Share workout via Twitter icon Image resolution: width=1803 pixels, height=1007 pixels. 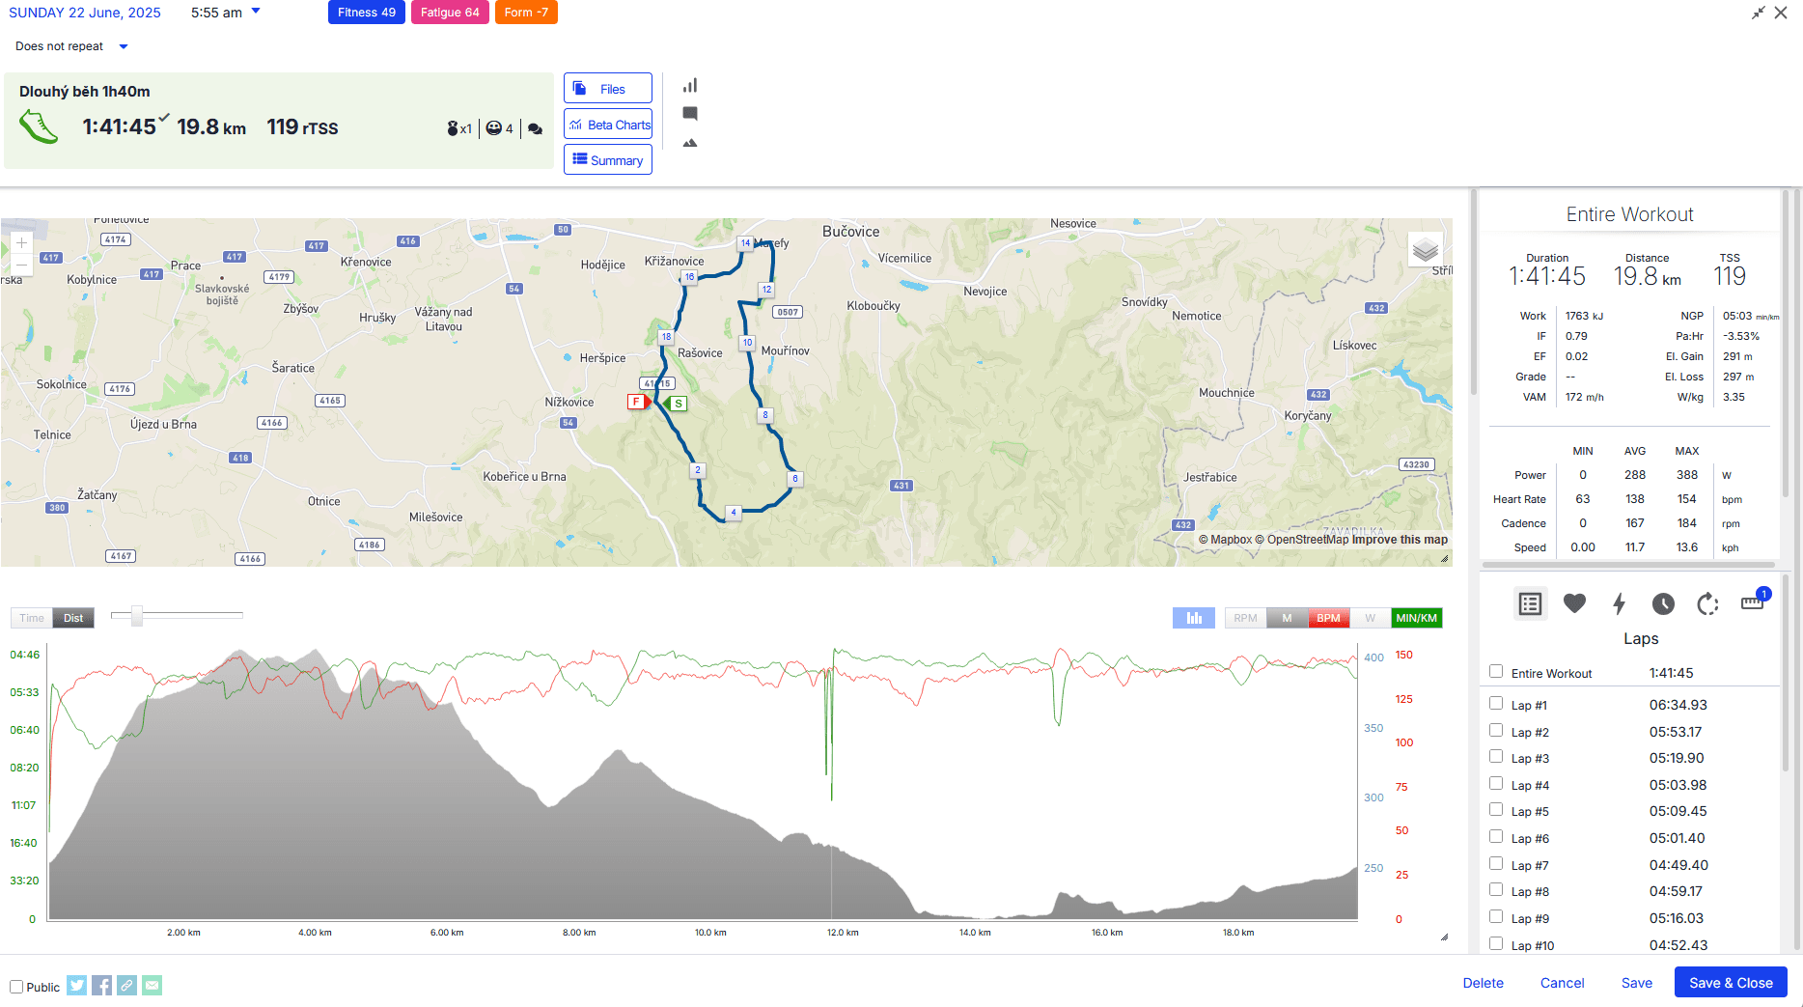pos(77,985)
